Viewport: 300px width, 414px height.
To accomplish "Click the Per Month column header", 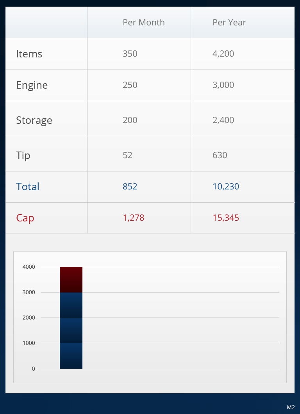I will (143, 23).
